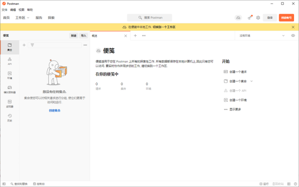
Task: Open collections panel three-dot options
Action: [85, 45]
